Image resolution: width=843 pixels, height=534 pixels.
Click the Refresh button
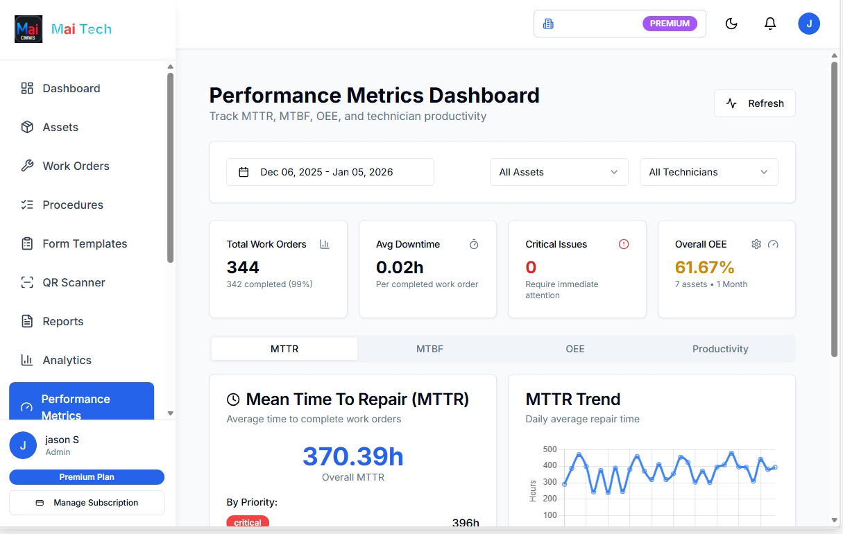[754, 103]
